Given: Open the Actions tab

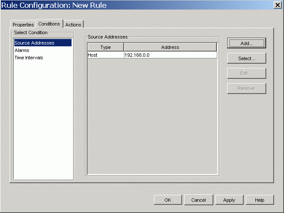Looking at the screenshot, I should tap(73, 24).
